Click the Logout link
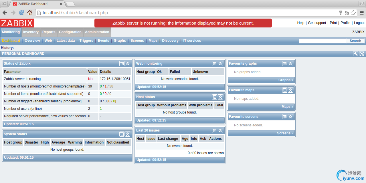 (359, 23)
